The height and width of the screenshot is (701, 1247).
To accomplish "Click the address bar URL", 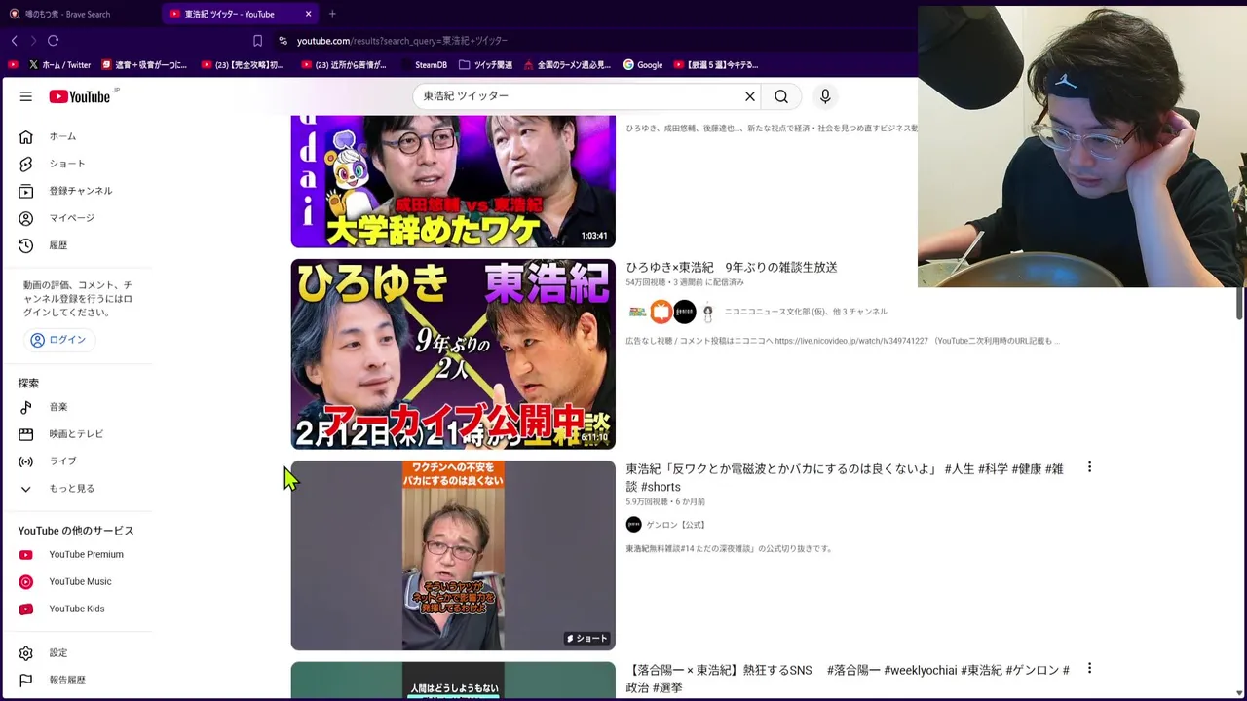I will point(401,41).
